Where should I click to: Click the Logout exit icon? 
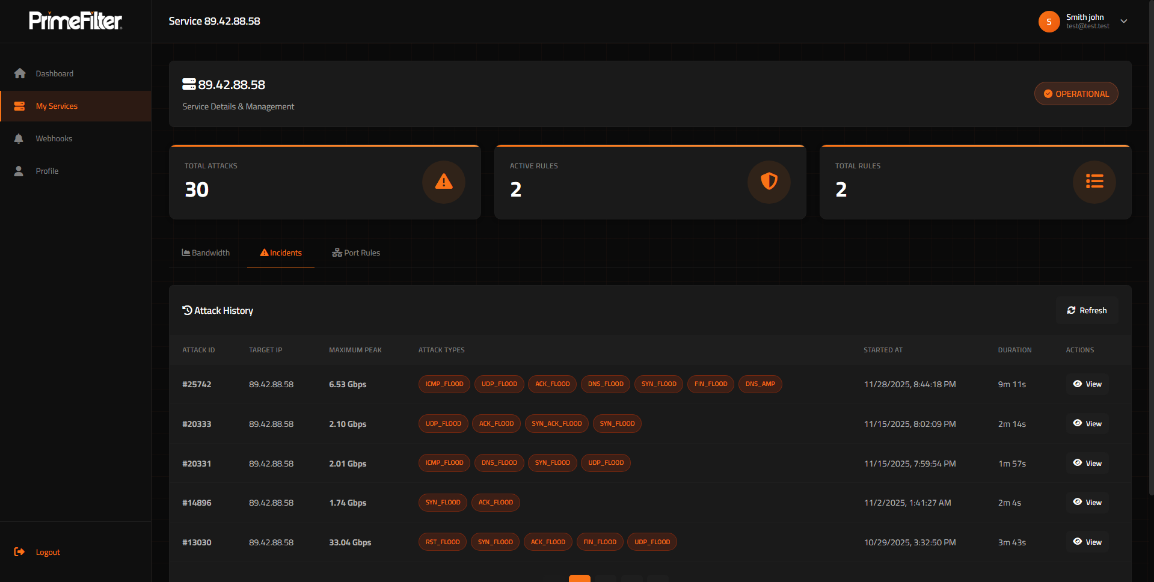pos(20,551)
